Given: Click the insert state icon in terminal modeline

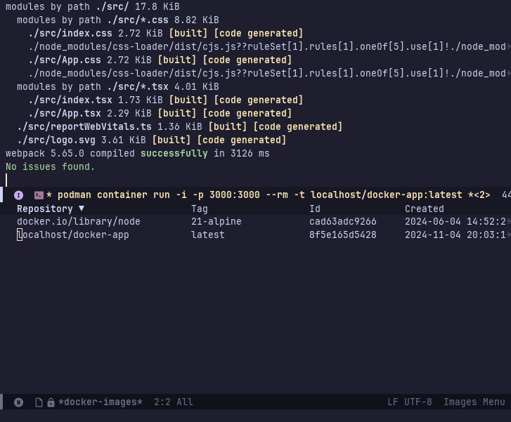Looking at the screenshot, I should (x=19, y=195).
